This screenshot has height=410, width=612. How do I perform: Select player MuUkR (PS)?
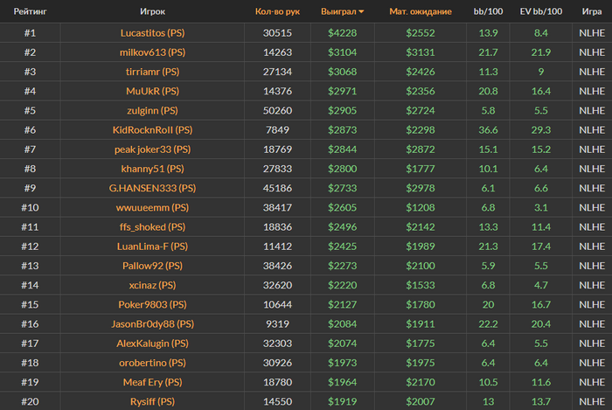(158, 91)
